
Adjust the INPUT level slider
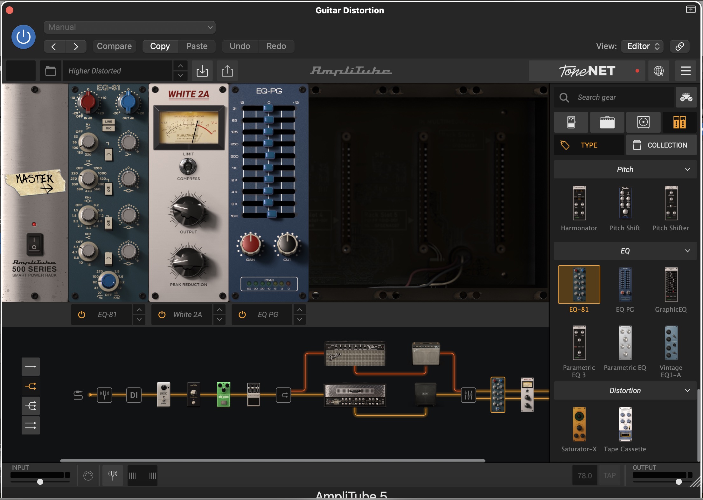(x=40, y=482)
